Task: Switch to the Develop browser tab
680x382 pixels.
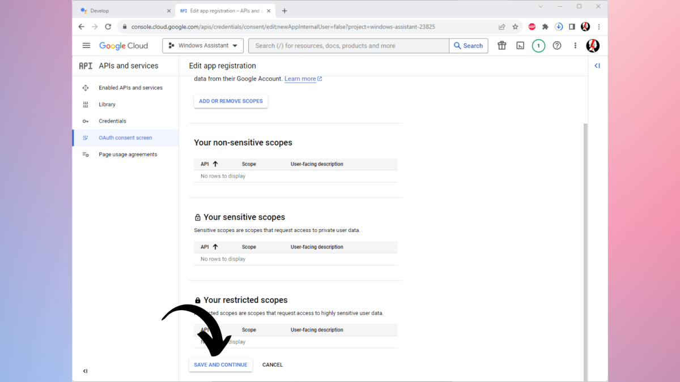Action: point(125,11)
